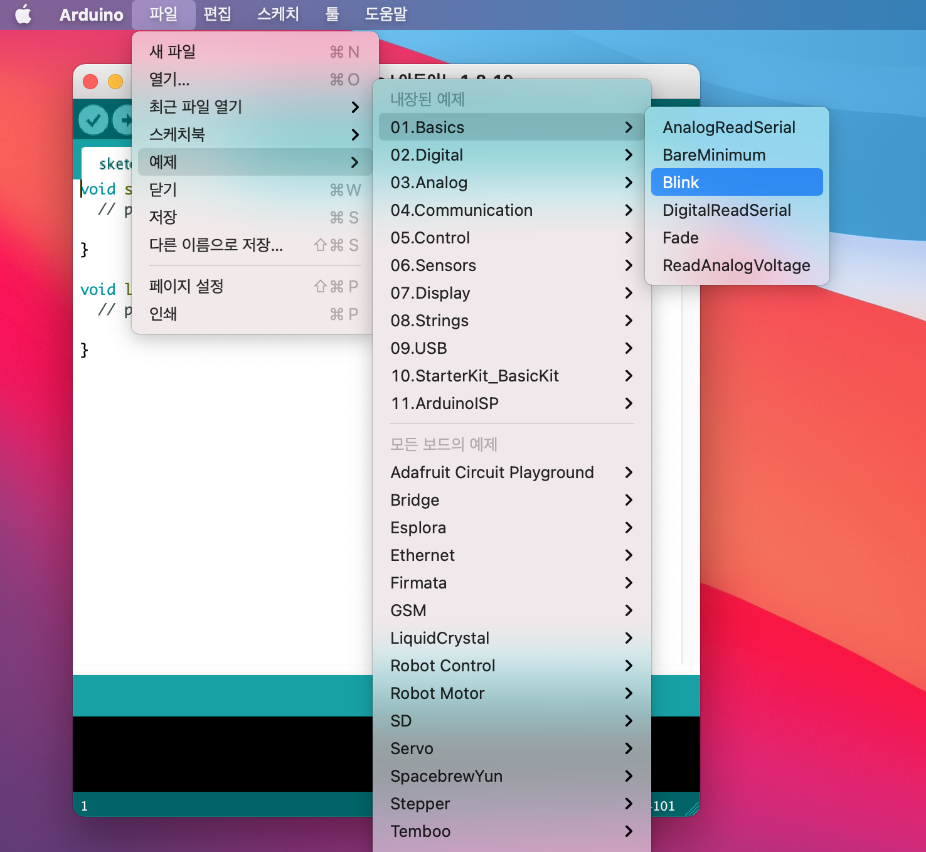The image size is (926, 852).
Task: Open the ReadAnalogVoltage example
Action: click(x=737, y=265)
